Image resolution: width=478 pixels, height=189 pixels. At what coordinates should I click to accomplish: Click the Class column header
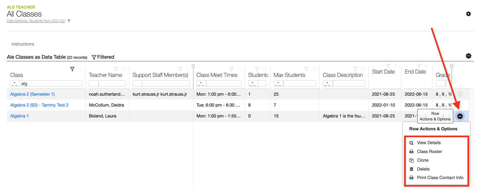tap(17, 75)
